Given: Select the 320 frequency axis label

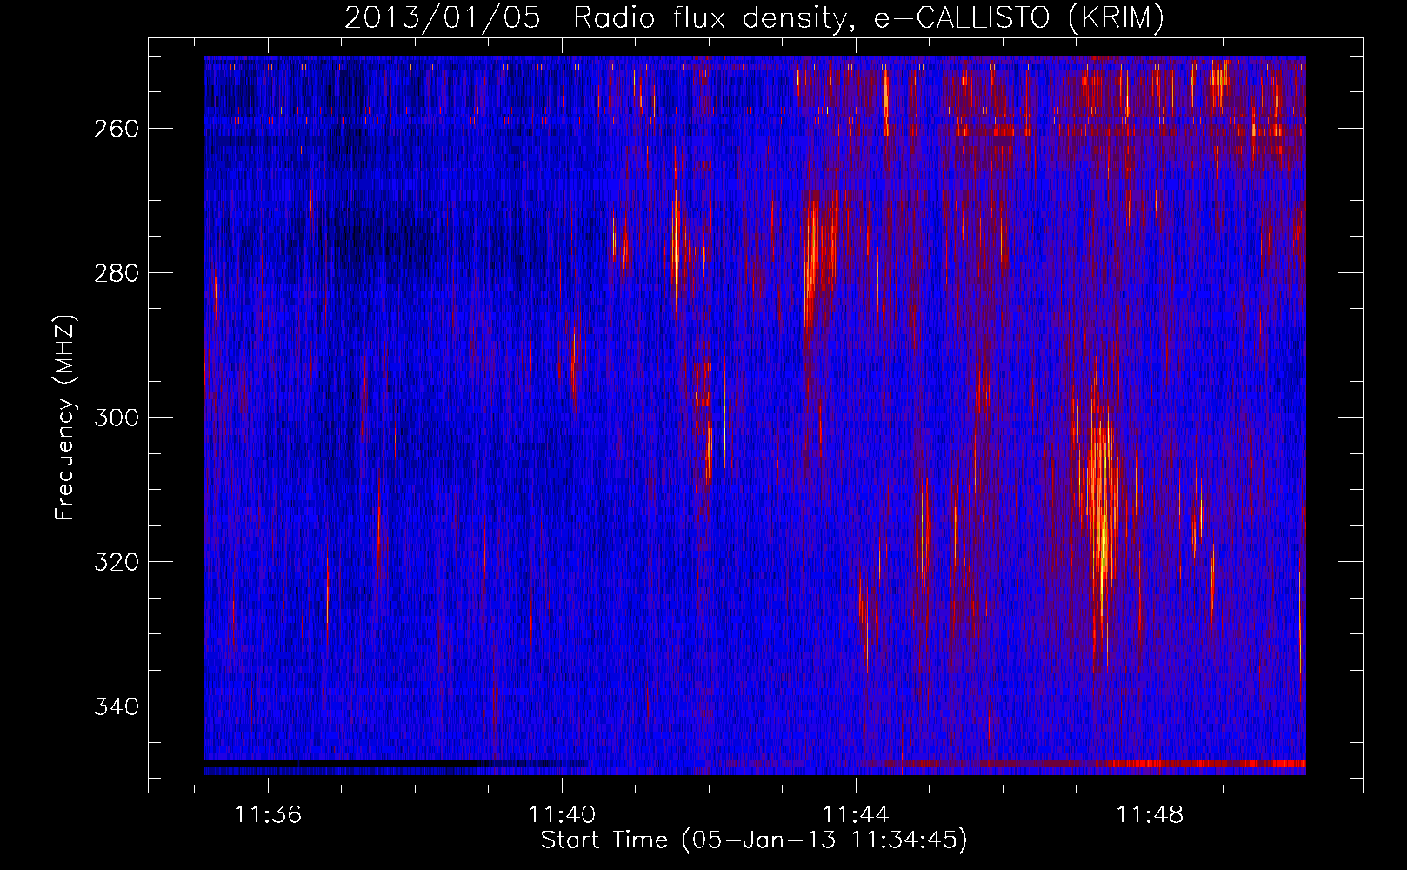Looking at the screenshot, I should click(117, 562).
